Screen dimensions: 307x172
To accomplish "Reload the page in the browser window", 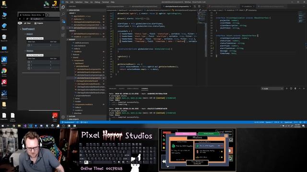I will coord(27,19).
